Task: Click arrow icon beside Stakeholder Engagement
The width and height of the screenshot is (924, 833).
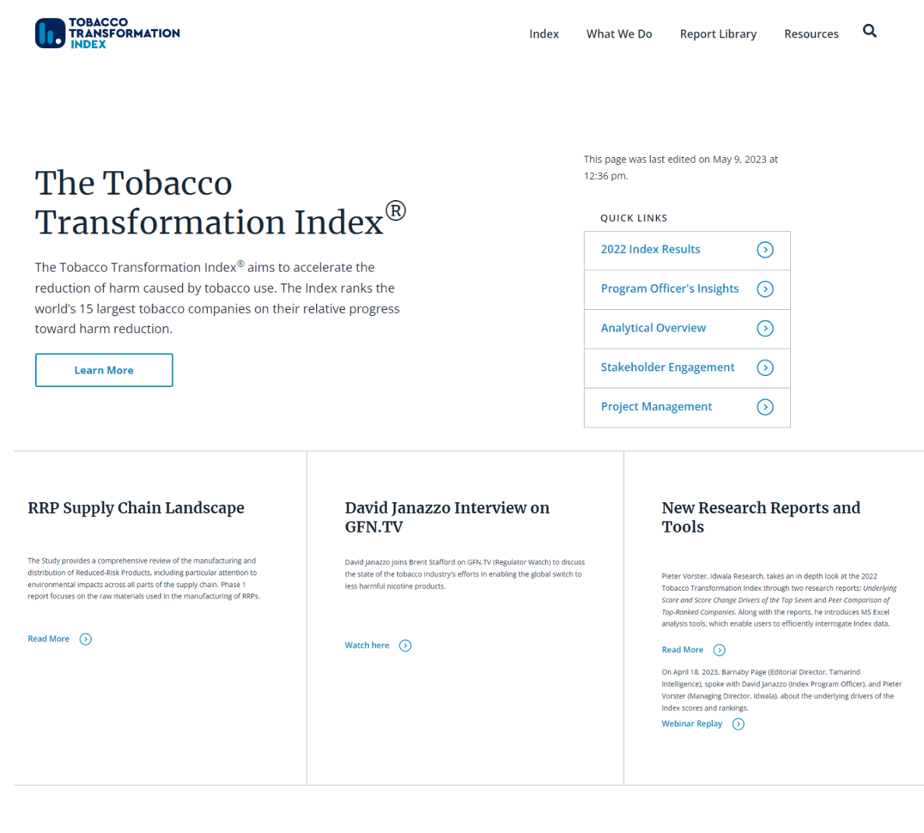Action: click(x=765, y=368)
